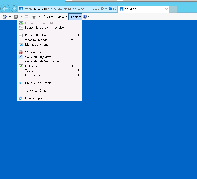Expand the Explorer bars submenu arrow
The width and height of the screenshot is (197, 179).
click(x=79, y=75)
